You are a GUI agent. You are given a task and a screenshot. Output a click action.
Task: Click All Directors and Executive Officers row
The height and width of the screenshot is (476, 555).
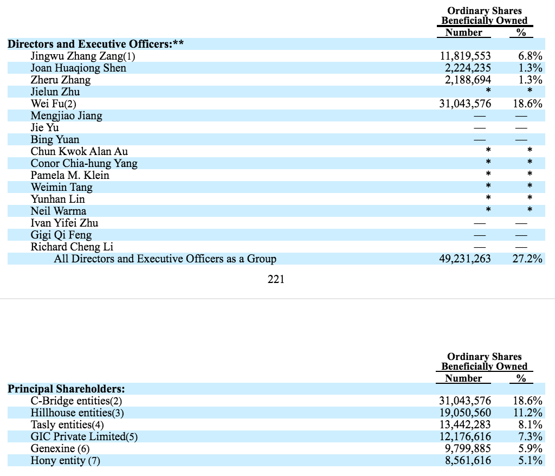click(276, 259)
